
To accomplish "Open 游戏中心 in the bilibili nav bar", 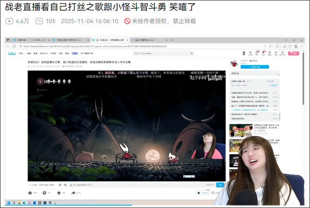I will [44, 53].
